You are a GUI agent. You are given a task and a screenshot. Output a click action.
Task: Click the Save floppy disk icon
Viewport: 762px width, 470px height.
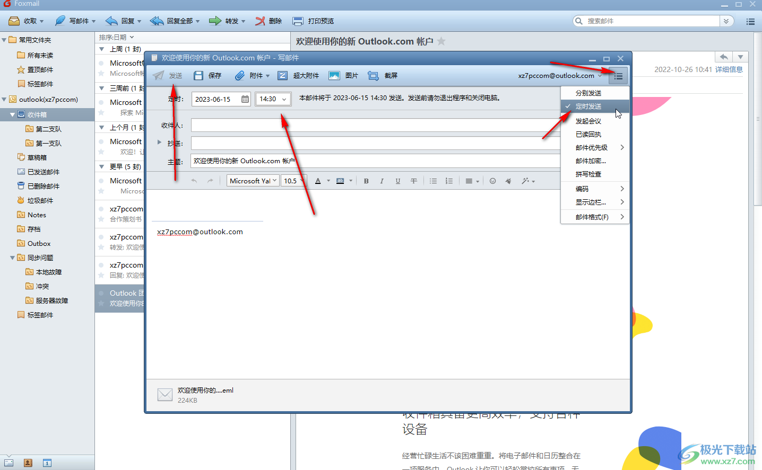pos(198,76)
